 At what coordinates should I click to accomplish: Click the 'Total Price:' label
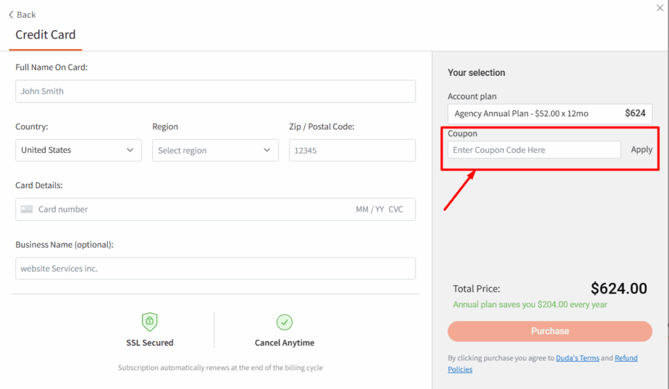476,289
